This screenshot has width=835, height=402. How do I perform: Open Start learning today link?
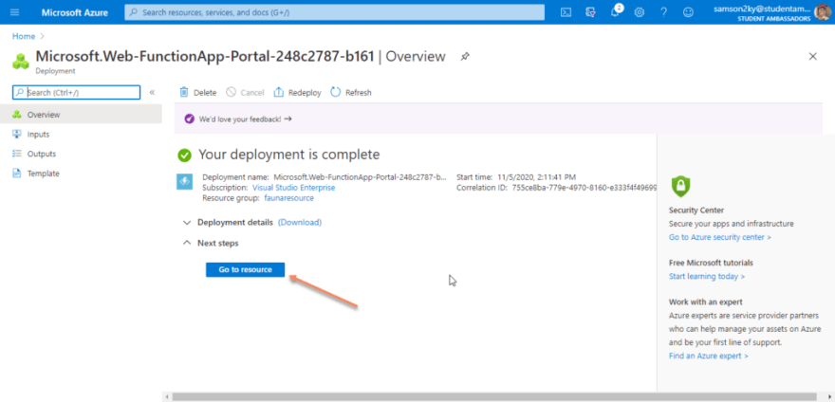[x=707, y=276]
